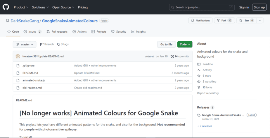Focus the Search or jump to field
The width and height of the screenshot is (270, 138).
[x=202, y=7]
